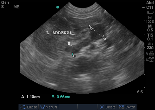Select the Ellipse measurement tool
This screenshot has width=155, height=110.
(28, 107)
